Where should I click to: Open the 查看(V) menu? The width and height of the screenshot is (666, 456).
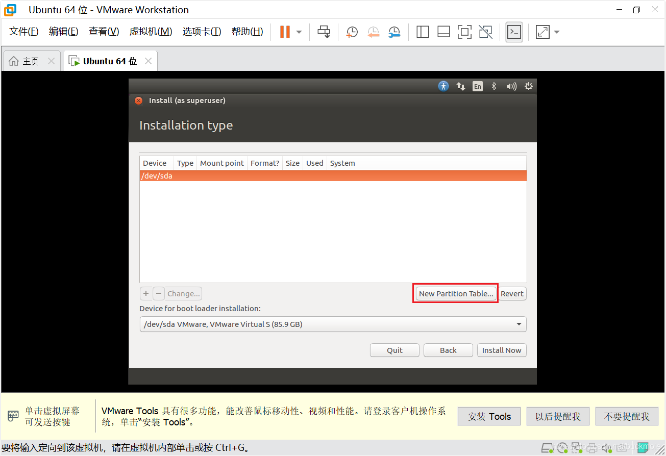[x=104, y=32]
